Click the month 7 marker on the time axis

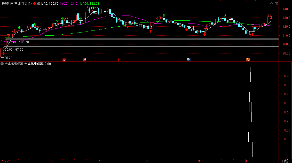(x=99, y=161)
